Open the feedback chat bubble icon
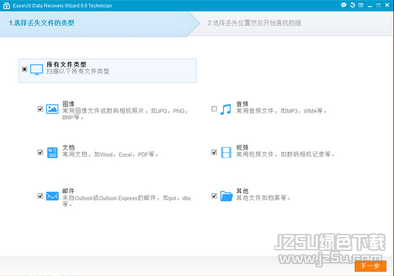394x276 pixels. (x=343, y=5)
